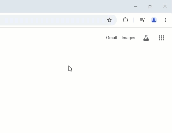Minimize the Chrome window
This screenshot has height=133, width=172.
(136, 6)
